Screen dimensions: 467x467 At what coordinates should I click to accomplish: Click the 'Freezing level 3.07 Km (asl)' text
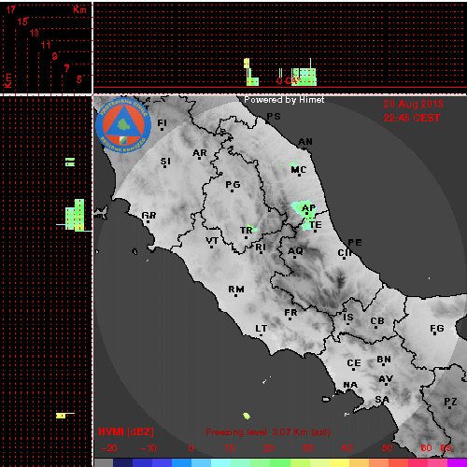(x=268, y=432)
